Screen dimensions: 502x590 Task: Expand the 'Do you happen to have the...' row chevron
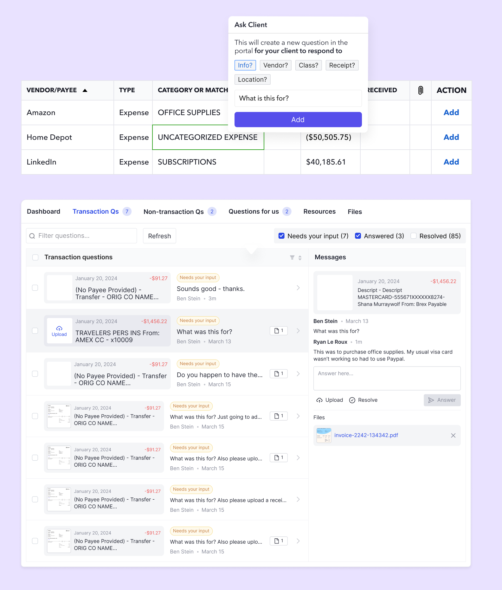tap(298, 374)
